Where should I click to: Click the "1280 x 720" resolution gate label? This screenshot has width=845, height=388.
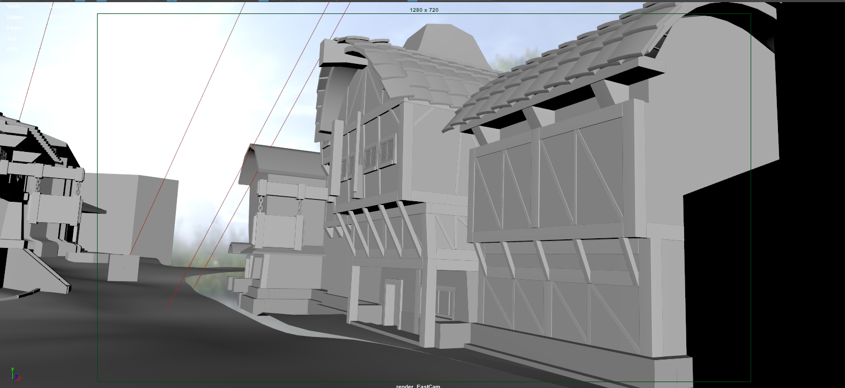coord(424,10)
